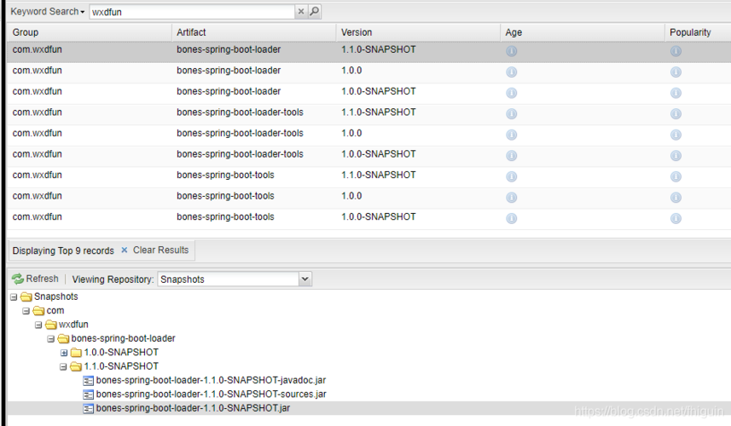731x426 pixels.
Task: Click into the wxdfun search input field
Action: pyautogui.click(x=192, y=12)
